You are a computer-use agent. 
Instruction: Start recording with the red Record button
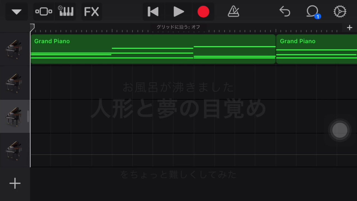(x=203, y=12)
